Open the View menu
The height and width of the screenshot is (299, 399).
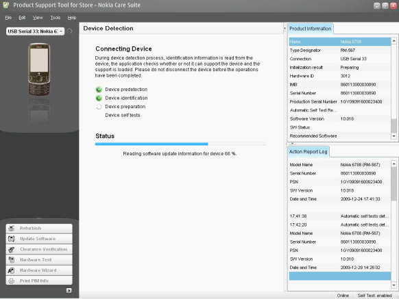point(38,18)
